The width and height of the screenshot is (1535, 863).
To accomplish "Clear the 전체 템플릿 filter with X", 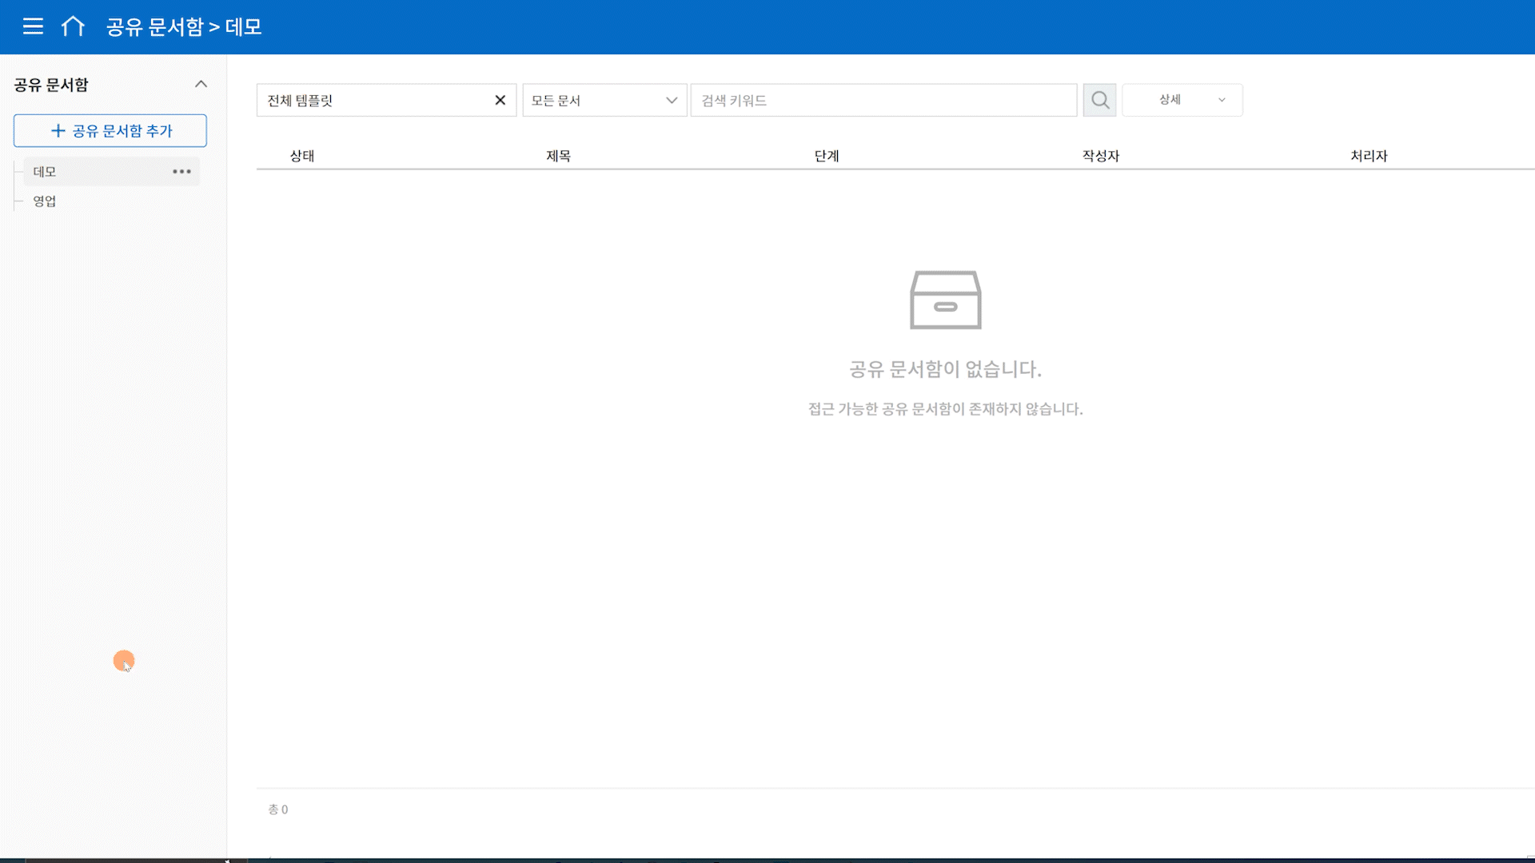I will pos(500,100).
